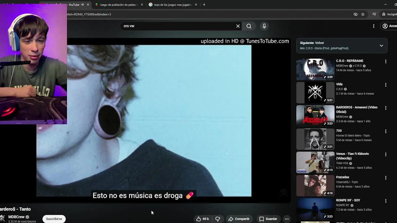Click the magnifying glass search button
The height and width of the screenshot is (223, 397).
[249, 26]
